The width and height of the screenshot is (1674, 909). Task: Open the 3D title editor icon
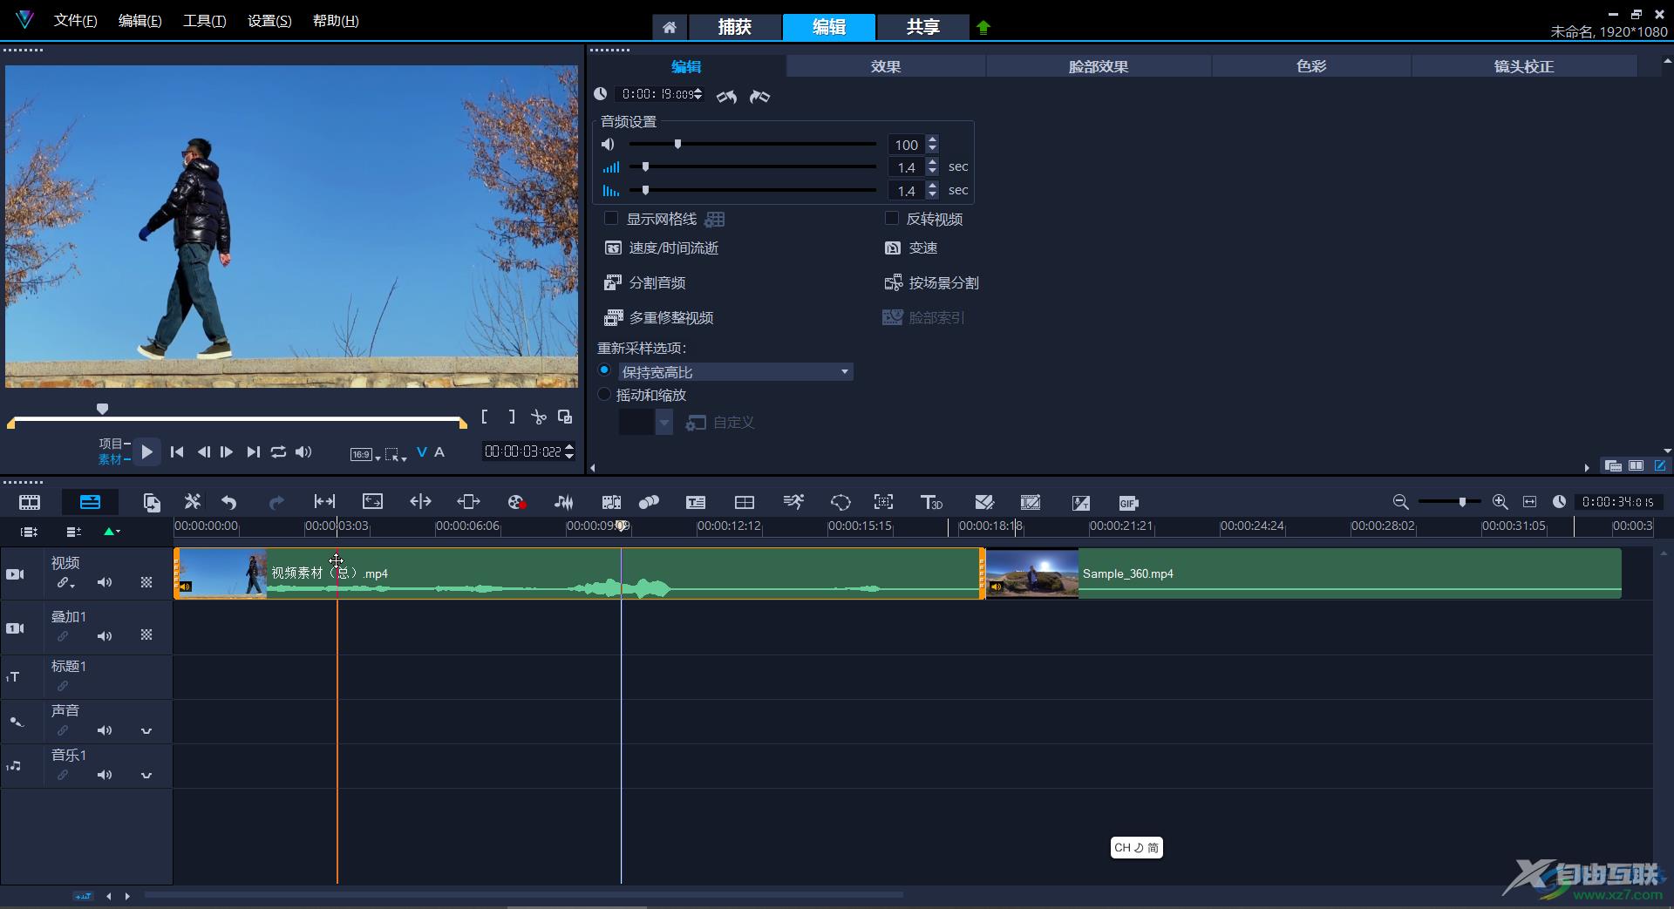(931, 502)
